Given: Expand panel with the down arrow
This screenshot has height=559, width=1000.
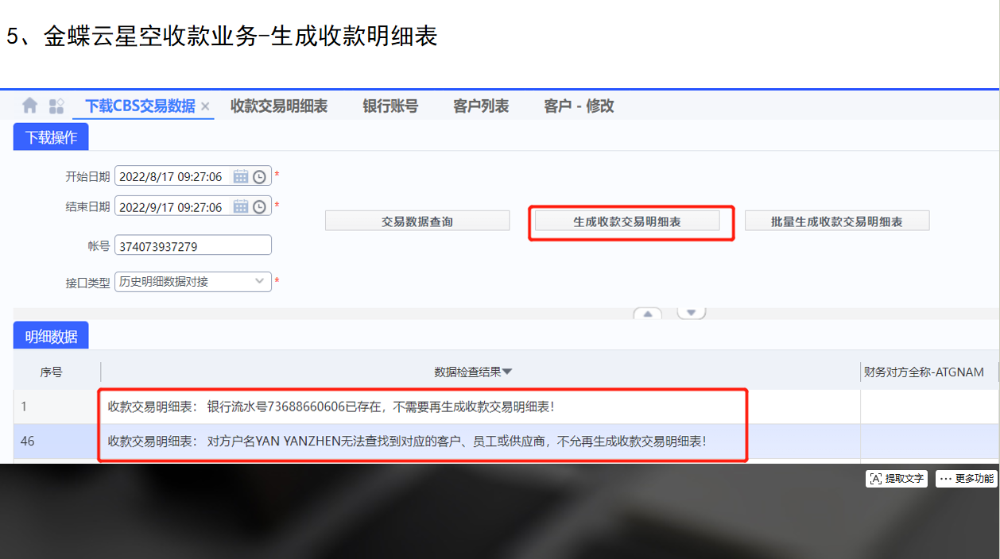Looking at the screenshot, I should pyautogui.click(x=691, y=313).
